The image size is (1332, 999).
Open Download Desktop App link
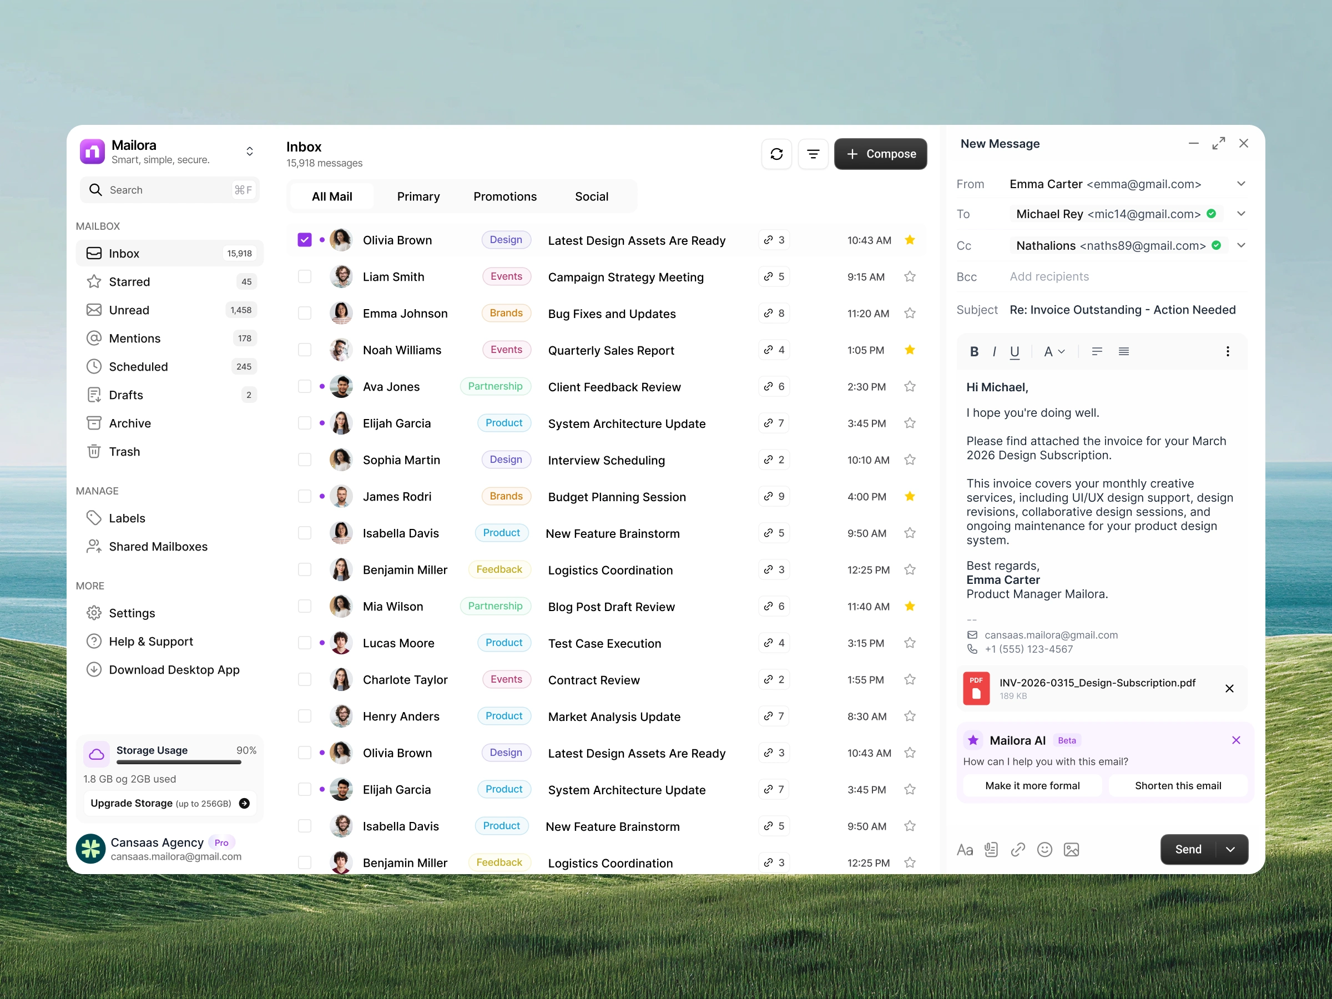tap(169, 670)
